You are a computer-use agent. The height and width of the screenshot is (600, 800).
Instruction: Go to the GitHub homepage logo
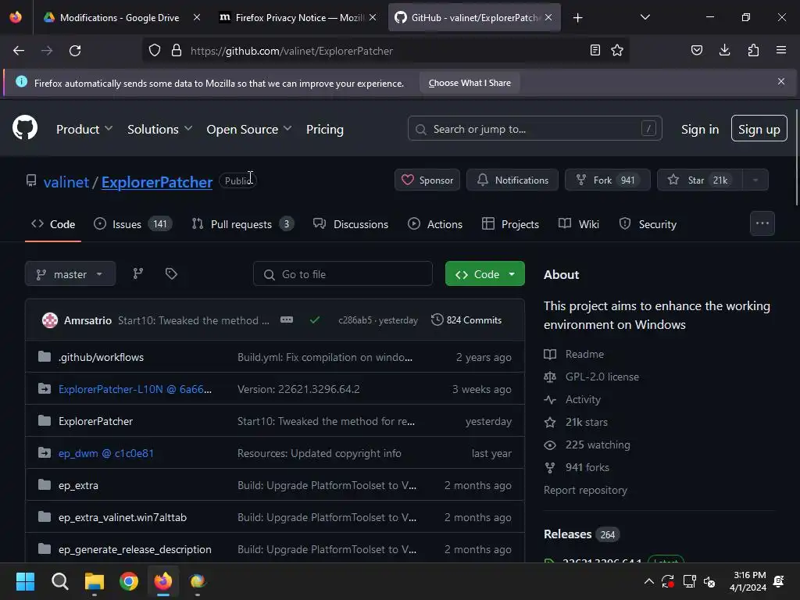25,128
